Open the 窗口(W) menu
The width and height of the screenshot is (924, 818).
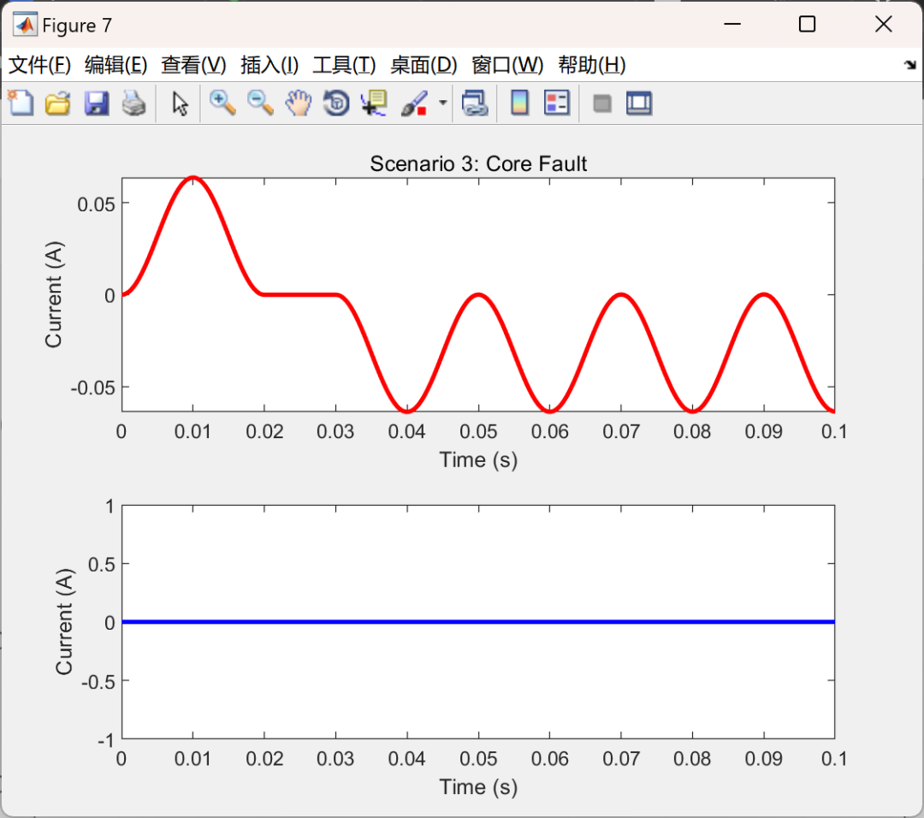[x=508, y=65]
